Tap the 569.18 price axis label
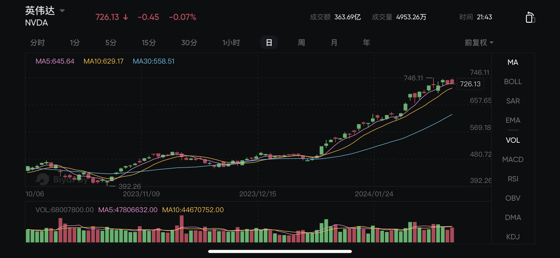Image resolution: width=560 pixels, height=258 pixels. click(x=481, y=127)
